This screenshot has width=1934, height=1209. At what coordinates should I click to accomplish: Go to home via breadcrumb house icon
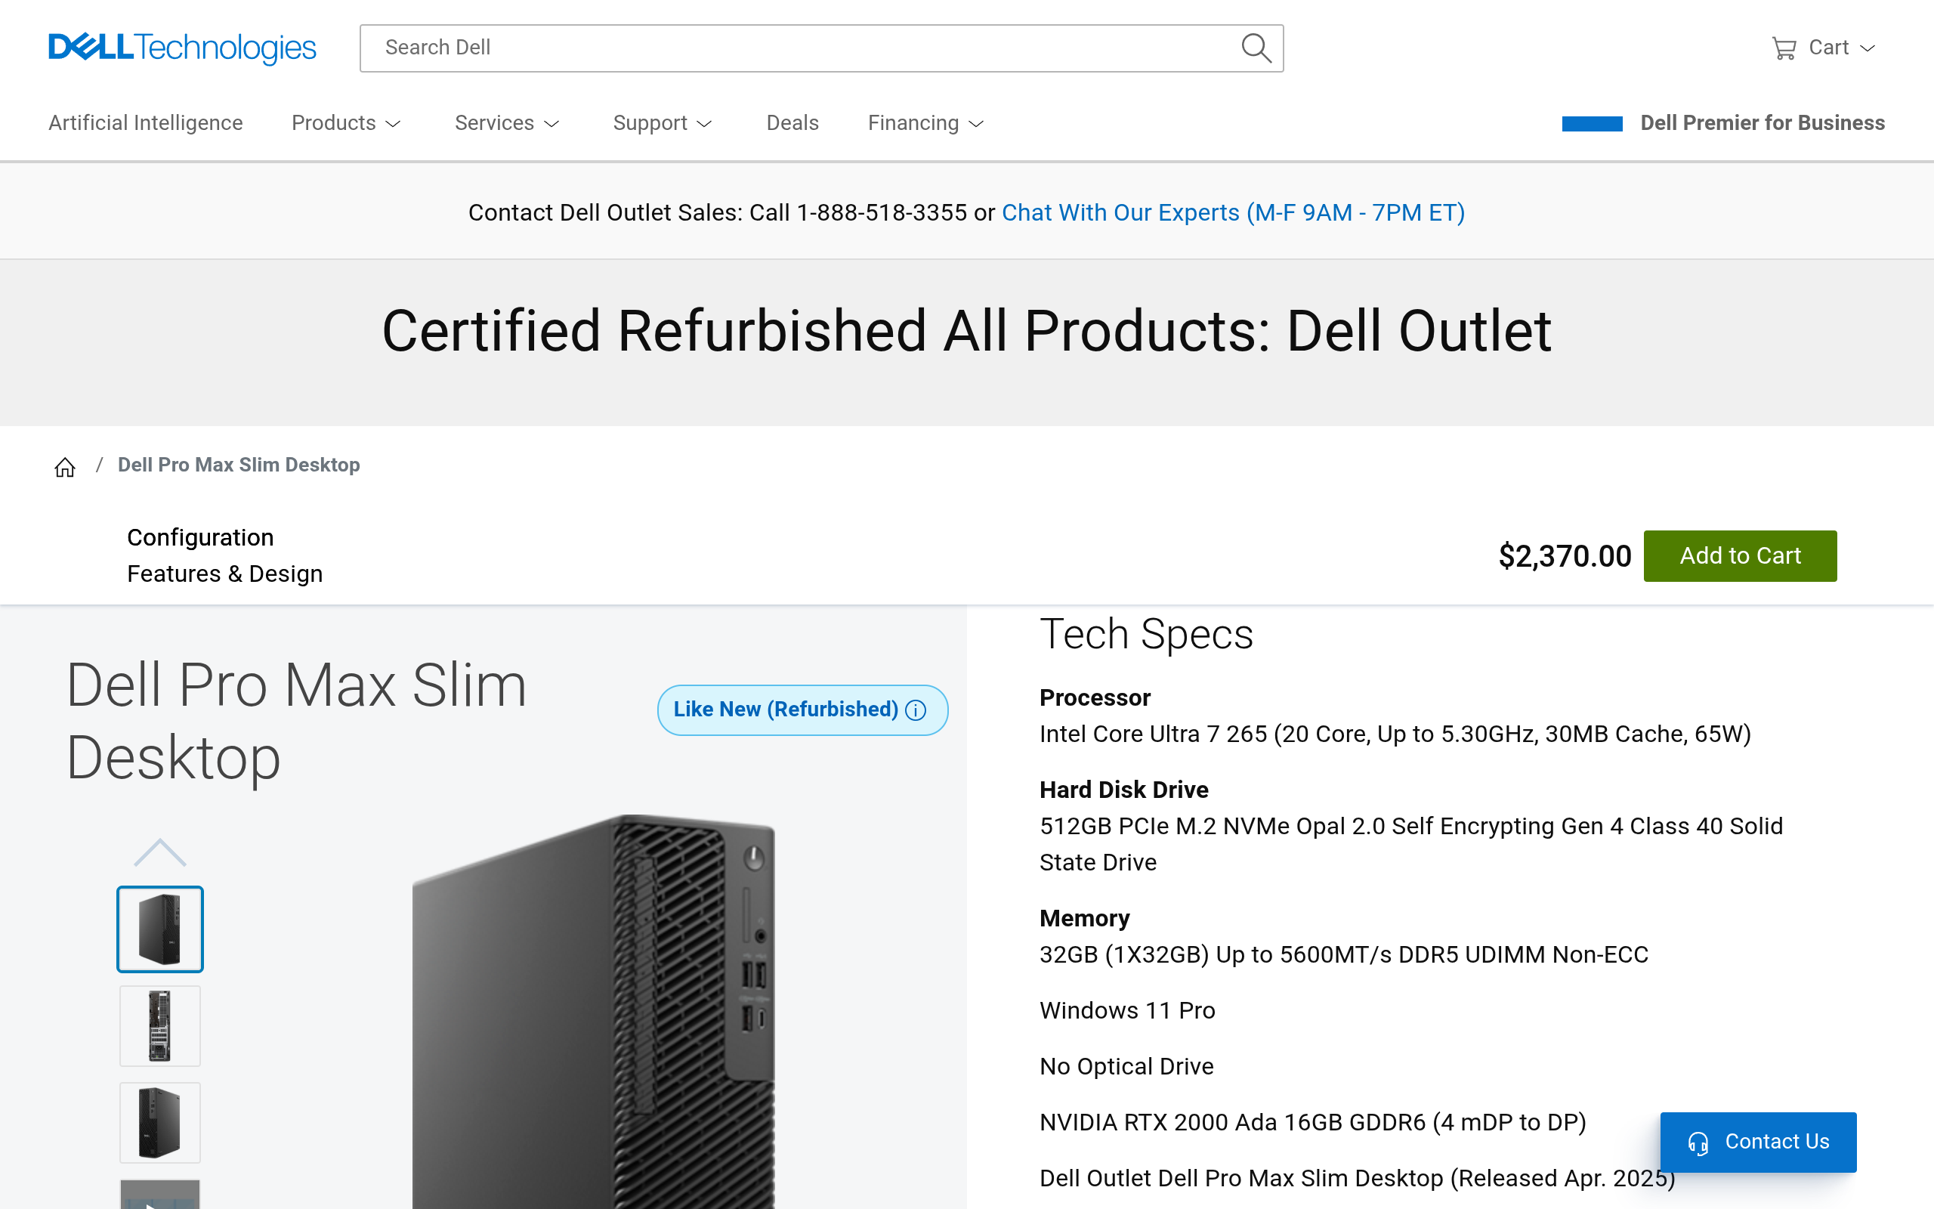(65, 466)
